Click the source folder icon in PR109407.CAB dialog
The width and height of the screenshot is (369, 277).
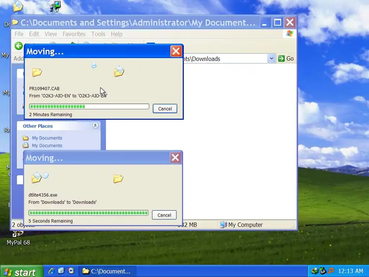(x=37, y=72)
